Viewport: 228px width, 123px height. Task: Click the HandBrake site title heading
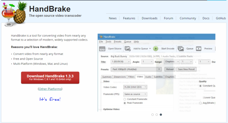(50, 9)
